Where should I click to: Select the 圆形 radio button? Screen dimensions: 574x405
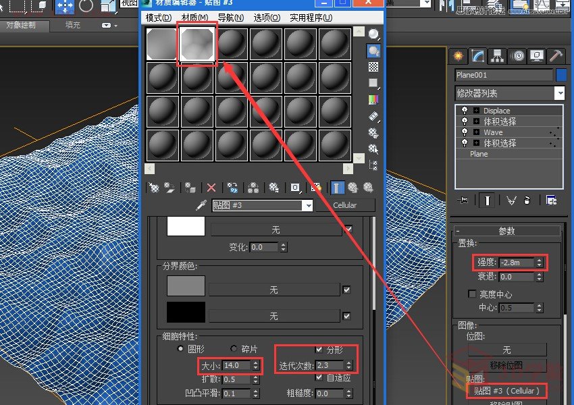point(180,348)
